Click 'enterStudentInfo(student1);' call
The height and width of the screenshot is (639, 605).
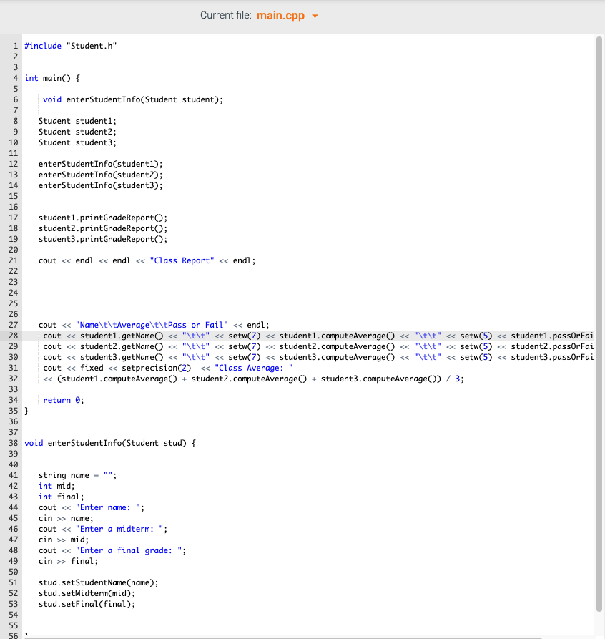point(101,164)
